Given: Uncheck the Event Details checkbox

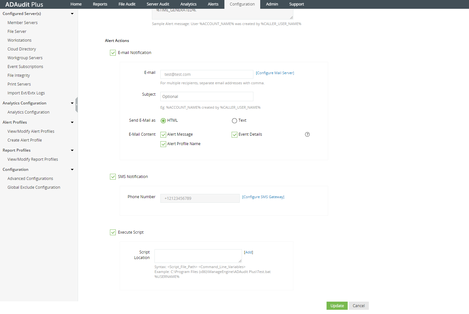Looking at the screenshot, I should [234, 135].
